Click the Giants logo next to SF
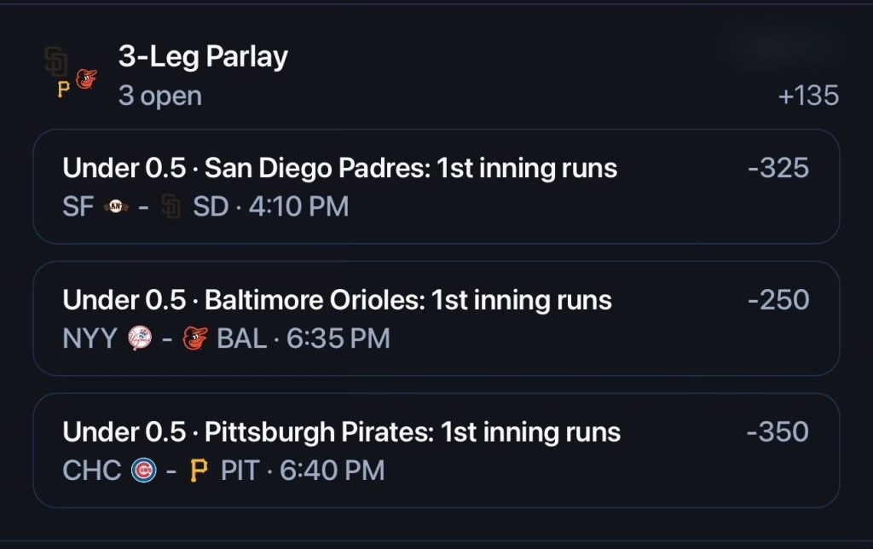This screenshot has width=873, height=549. tap(116, 206)
